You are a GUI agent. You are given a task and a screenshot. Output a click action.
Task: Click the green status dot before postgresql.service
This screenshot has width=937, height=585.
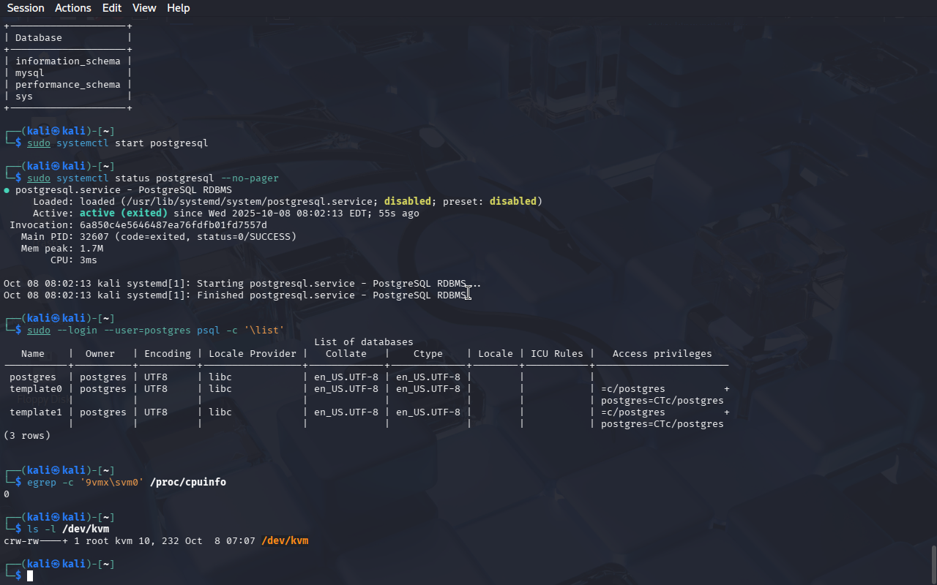click(x=7, y=190)
